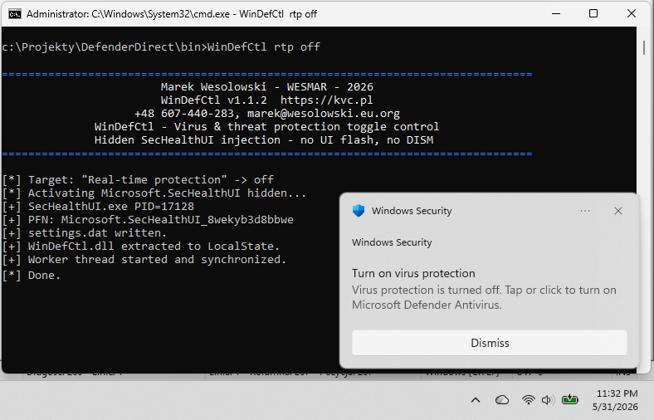Screen dimensions: 654x420
Task: Maximize the cmd.exe window
Action: point(593,14)
